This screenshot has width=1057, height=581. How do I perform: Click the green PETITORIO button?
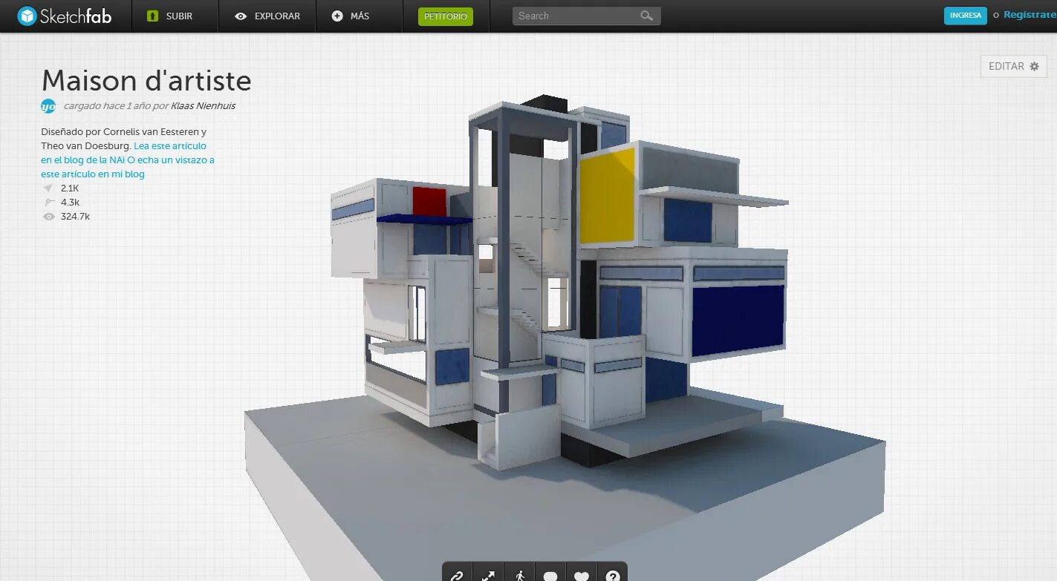coord(446,16)
